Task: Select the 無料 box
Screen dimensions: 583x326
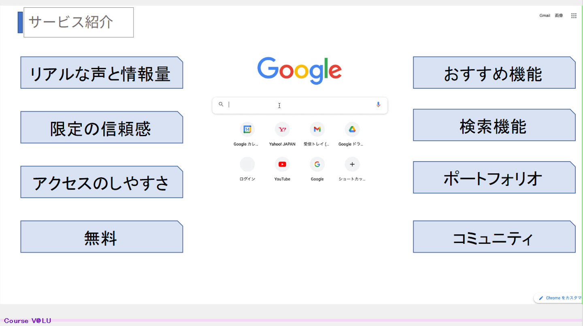Action: pyautogui.click(x=102, y=237)
